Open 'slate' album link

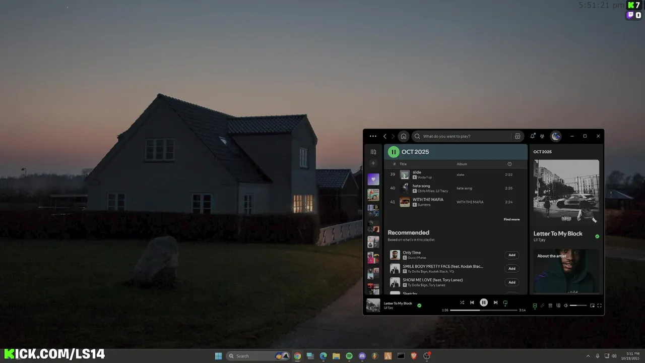[461, 174]
